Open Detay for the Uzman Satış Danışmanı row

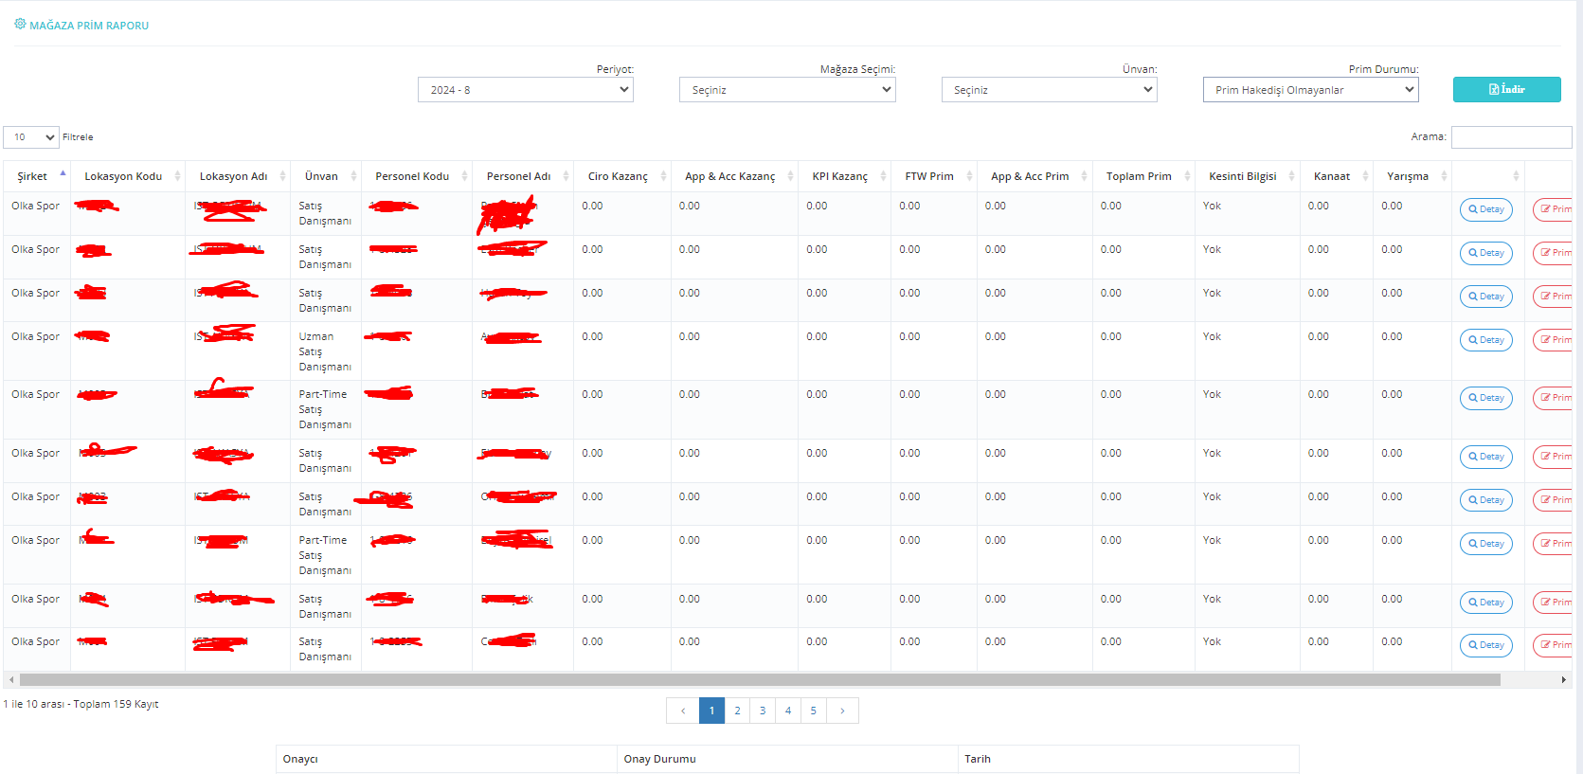pyautogui.click(x=1486, y=340)
